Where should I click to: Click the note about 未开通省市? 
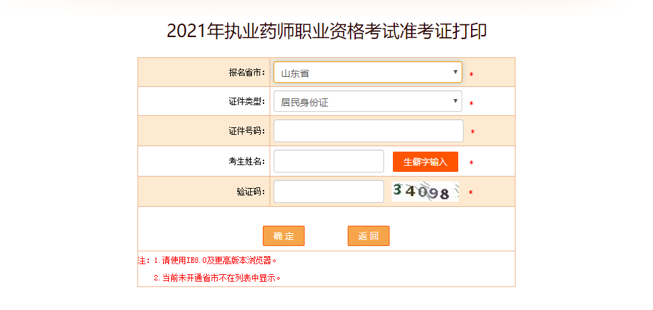[216, 278]
